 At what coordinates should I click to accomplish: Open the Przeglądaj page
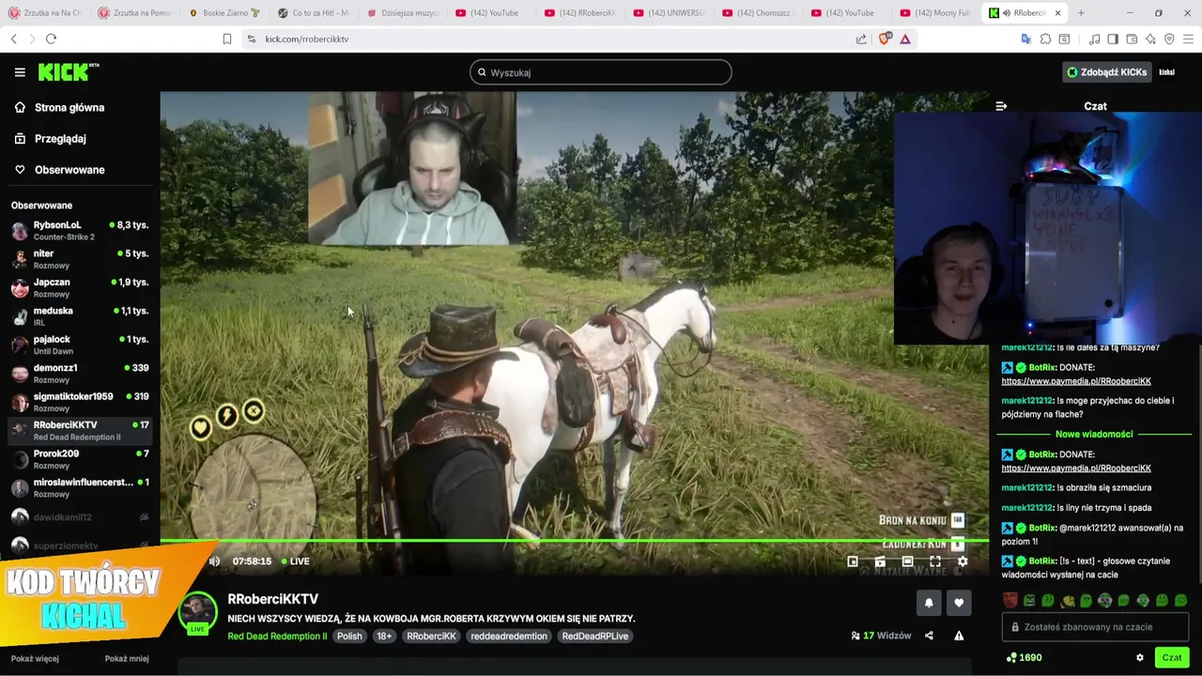(60, 138)
